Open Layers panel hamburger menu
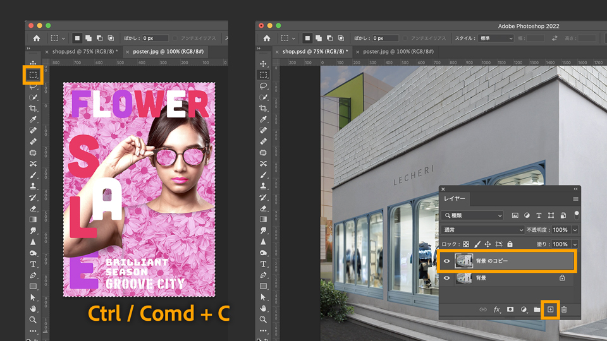The image size is (607, 341). click(x=575, y=199)
